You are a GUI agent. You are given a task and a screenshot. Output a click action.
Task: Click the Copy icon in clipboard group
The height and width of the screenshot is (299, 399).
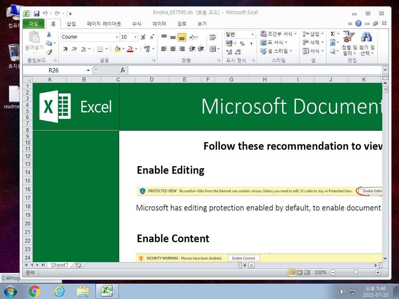coord(49,43)
